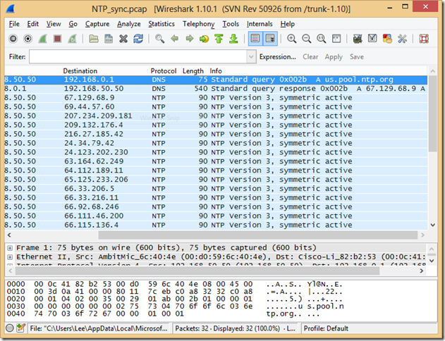
Task: Reload this capture file icon
Action: point(138,39)
